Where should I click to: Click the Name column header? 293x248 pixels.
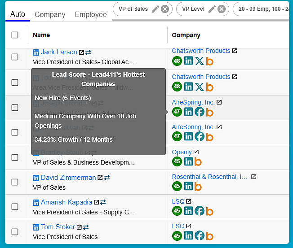click(41, 35)
